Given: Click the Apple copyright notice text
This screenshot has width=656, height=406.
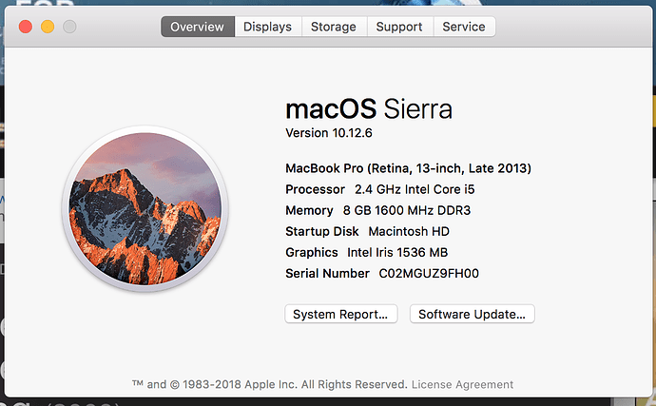Looking at the screenshot, I should [x=270, y=384].
